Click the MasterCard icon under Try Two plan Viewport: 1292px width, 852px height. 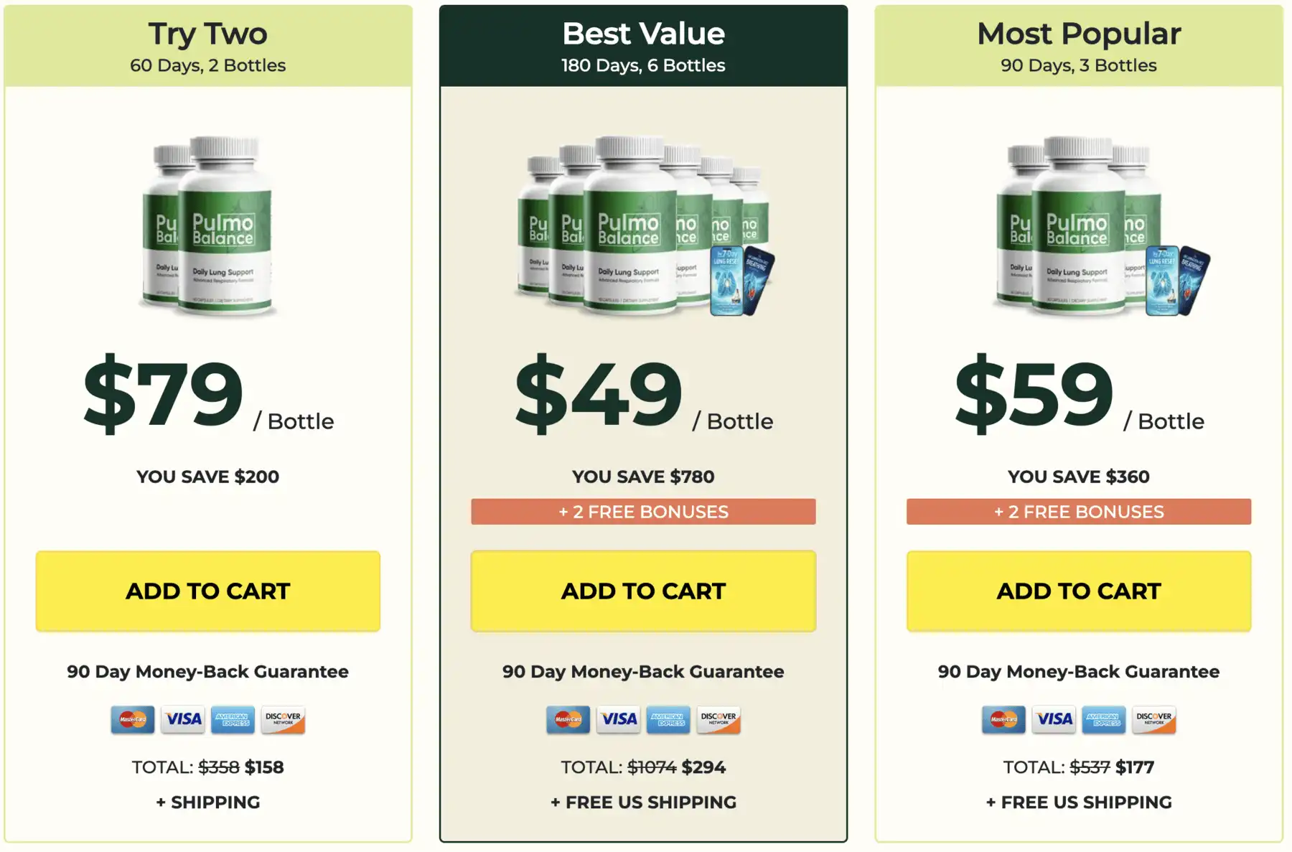pyautogui.click(x=131, y=720)
